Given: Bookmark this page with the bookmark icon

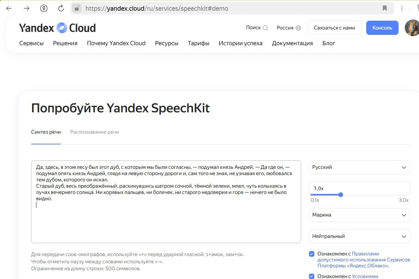Looking at the screenshot, I should [x=385, y=8].
